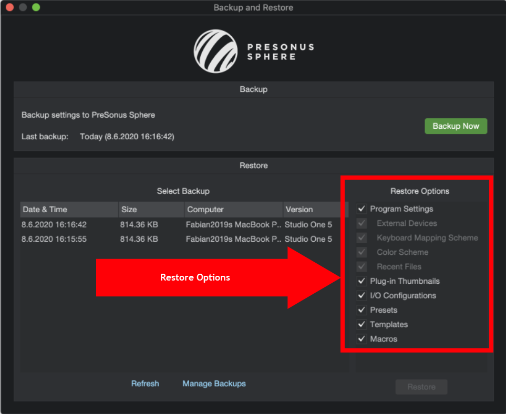
Task: Toggle the Color Scheme checkbox
Action: click(362, 252)
